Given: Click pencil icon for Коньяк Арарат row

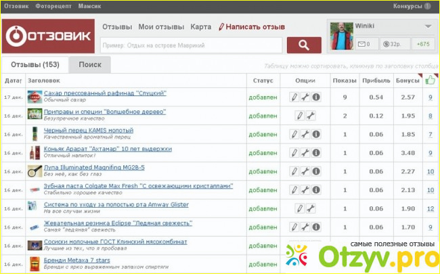Looking at the screenshot, I should tap(295, 152).
